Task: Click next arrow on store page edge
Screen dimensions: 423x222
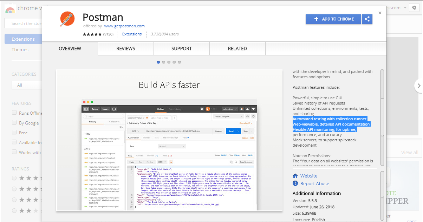Action: coord(418,85)
